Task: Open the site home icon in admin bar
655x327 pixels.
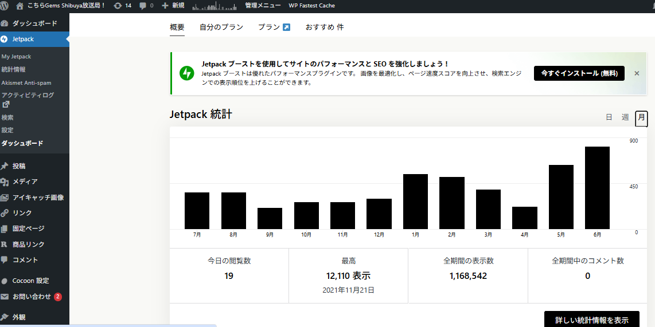Action: point(20,6)
